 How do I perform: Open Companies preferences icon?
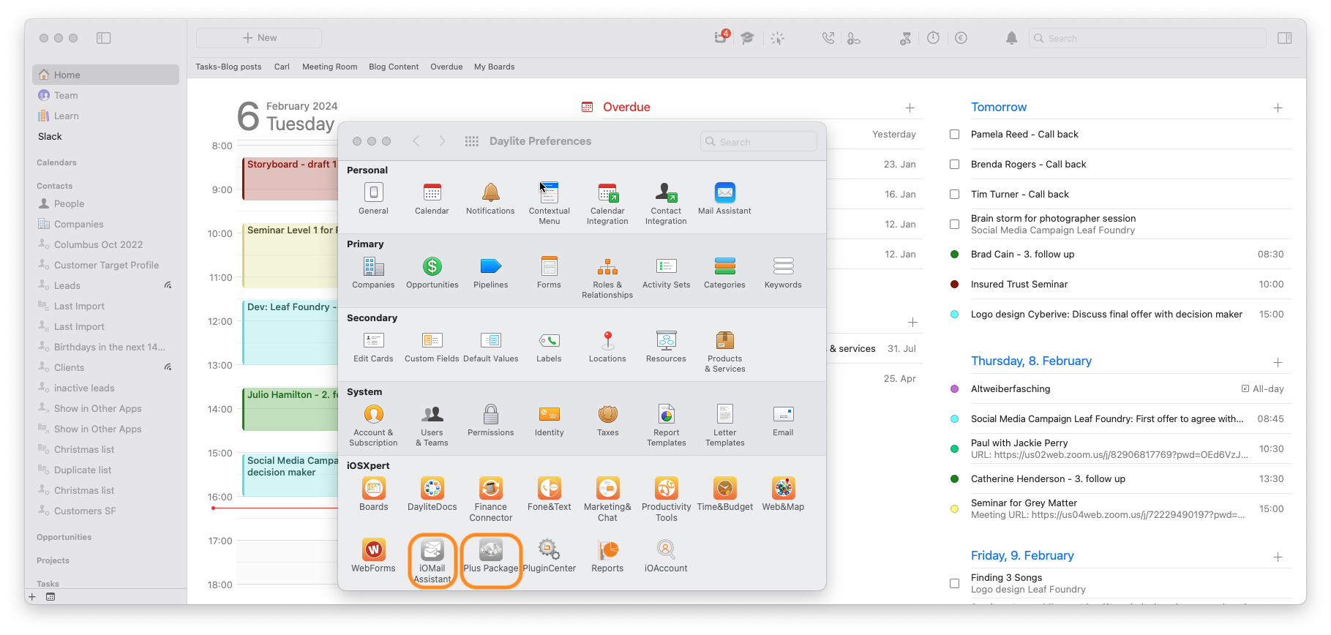373,266
